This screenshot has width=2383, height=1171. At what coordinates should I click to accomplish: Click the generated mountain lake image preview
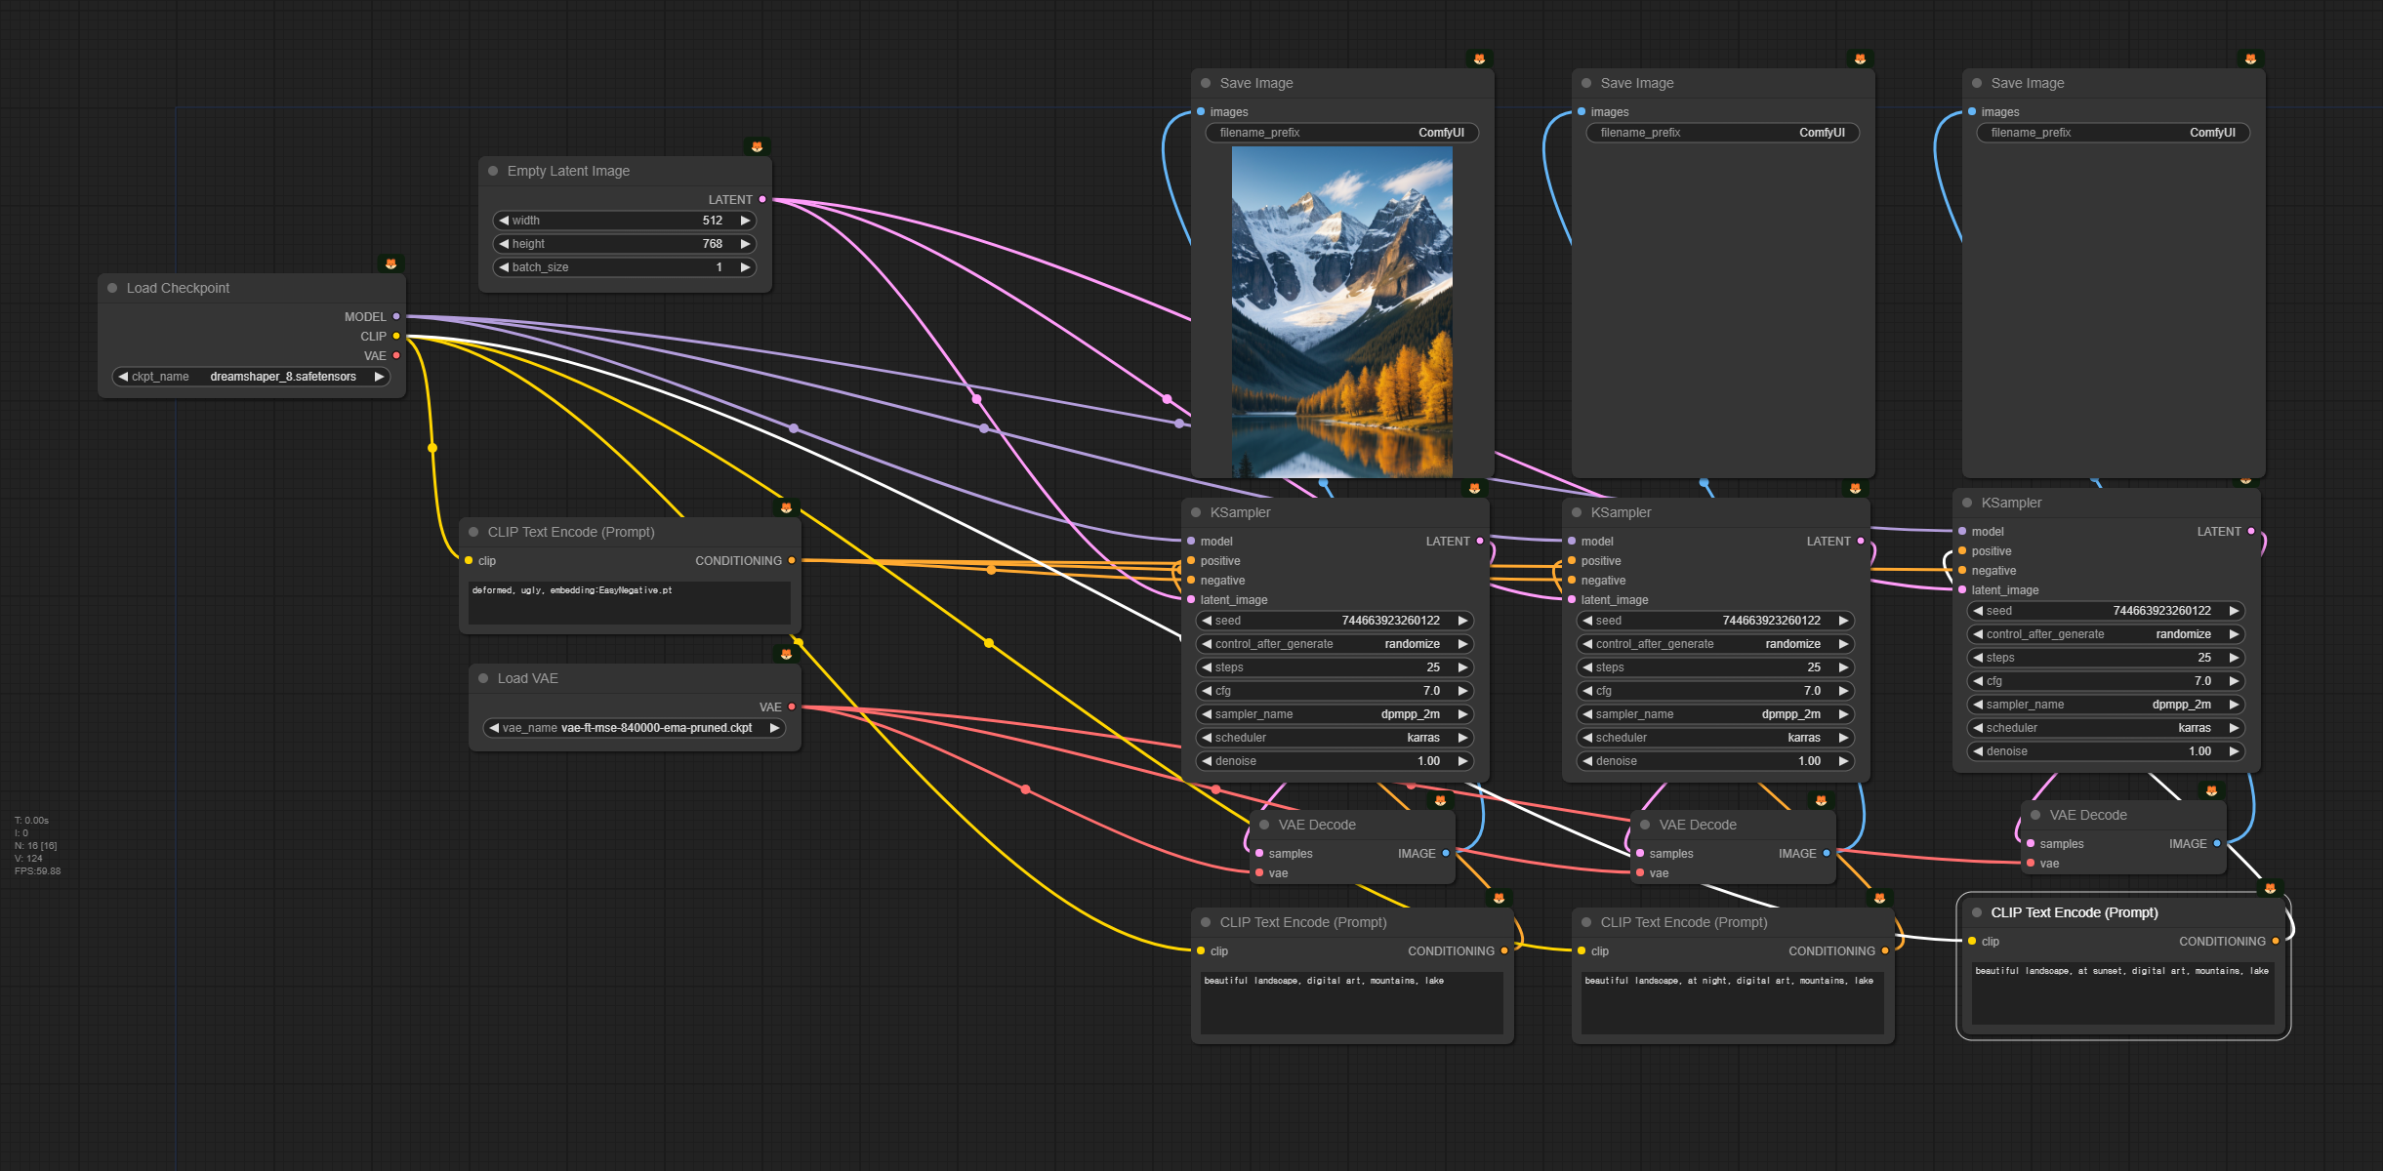tap(1341, 311)
